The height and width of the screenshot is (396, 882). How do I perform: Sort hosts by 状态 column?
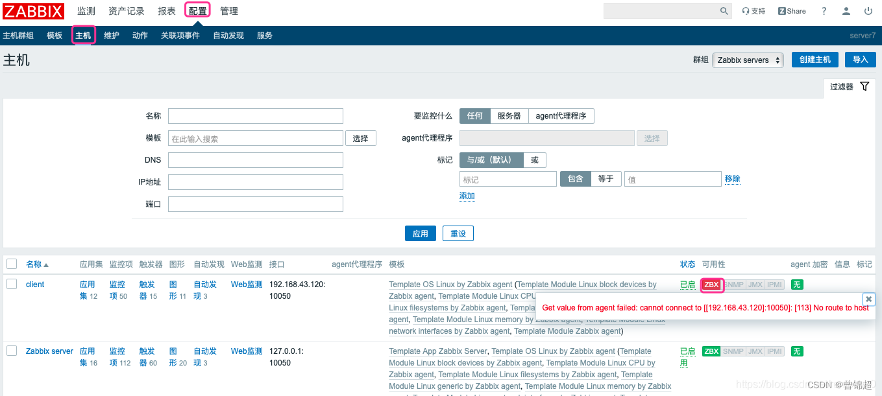(687, 264)
